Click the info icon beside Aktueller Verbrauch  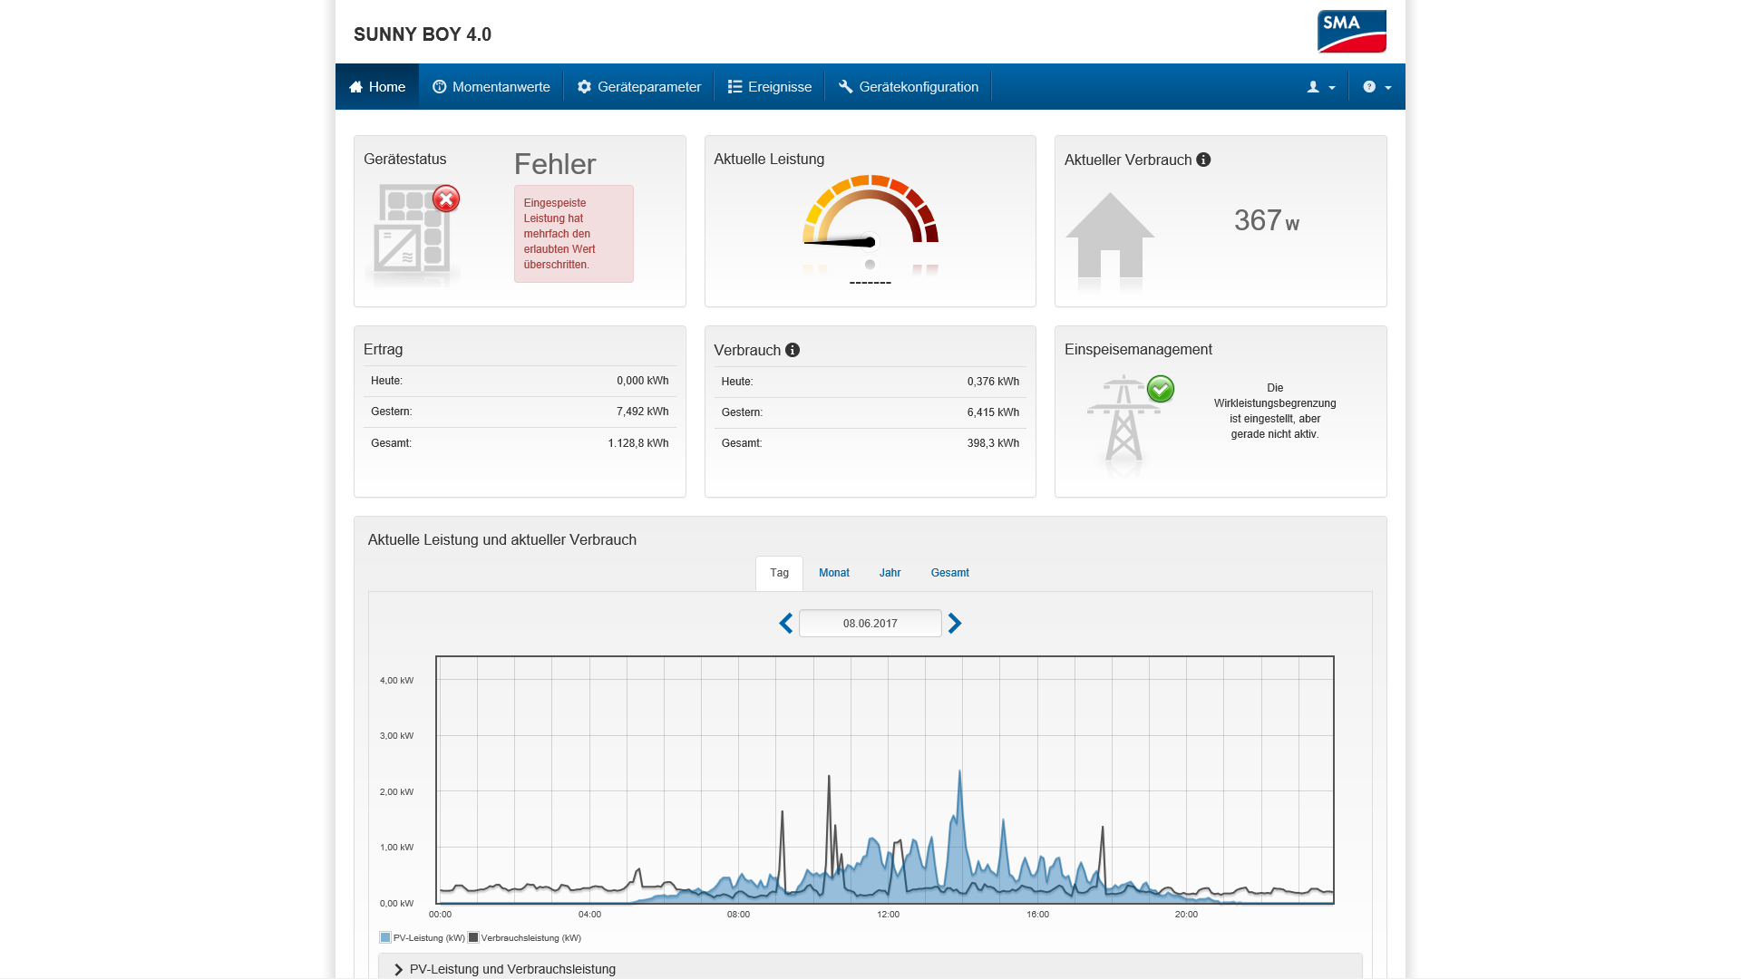pos(1203,160)
